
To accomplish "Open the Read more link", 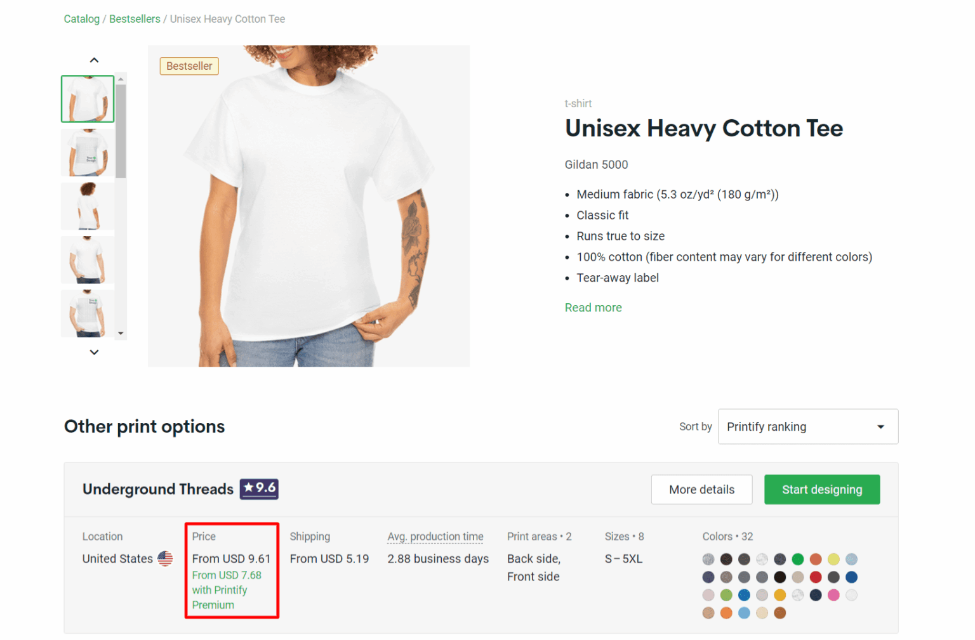I will click(593, 307).
